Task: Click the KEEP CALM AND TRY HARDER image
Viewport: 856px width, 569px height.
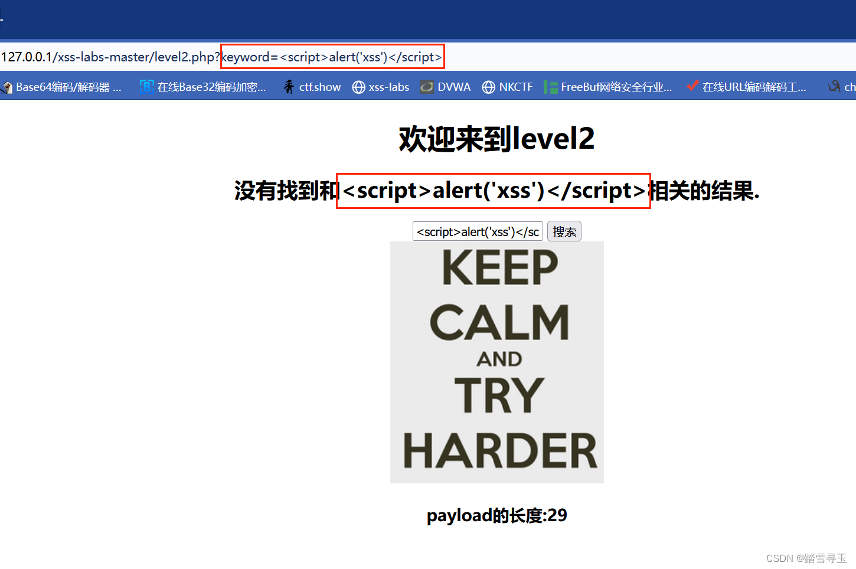Action: click(x=497, y=361)
